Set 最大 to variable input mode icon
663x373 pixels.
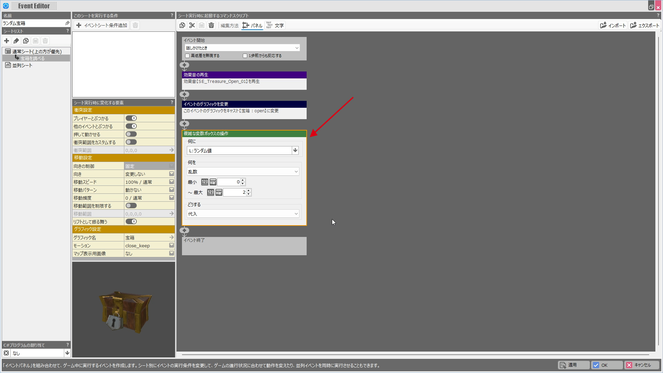(x=219, y=192)
